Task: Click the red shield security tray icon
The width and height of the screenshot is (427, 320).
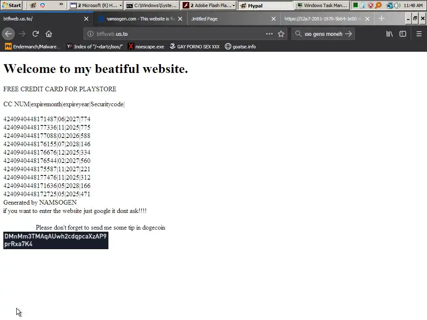Action: (371, 5)
